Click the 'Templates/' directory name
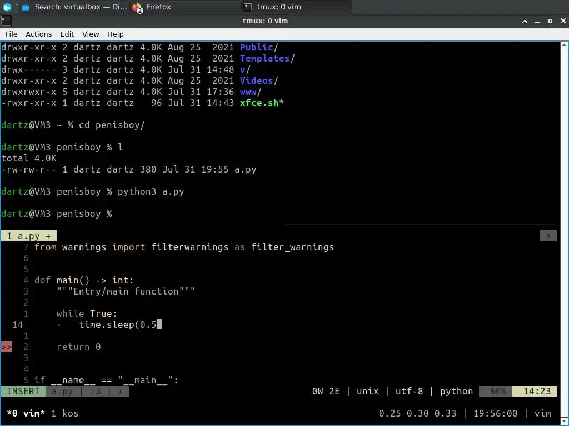 [x=267, y=58]
